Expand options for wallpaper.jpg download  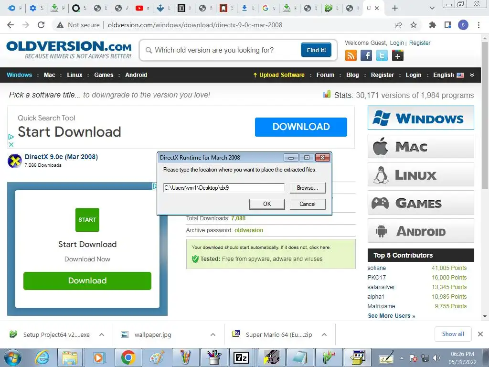point(213,335)
